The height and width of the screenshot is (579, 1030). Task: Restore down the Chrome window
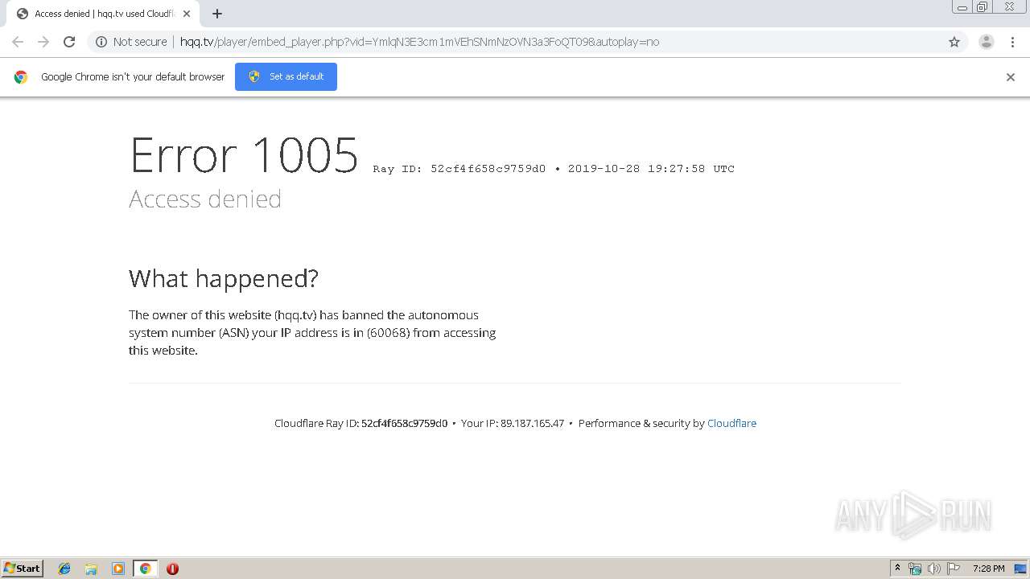pyautogui.click(x=983, y=7)
